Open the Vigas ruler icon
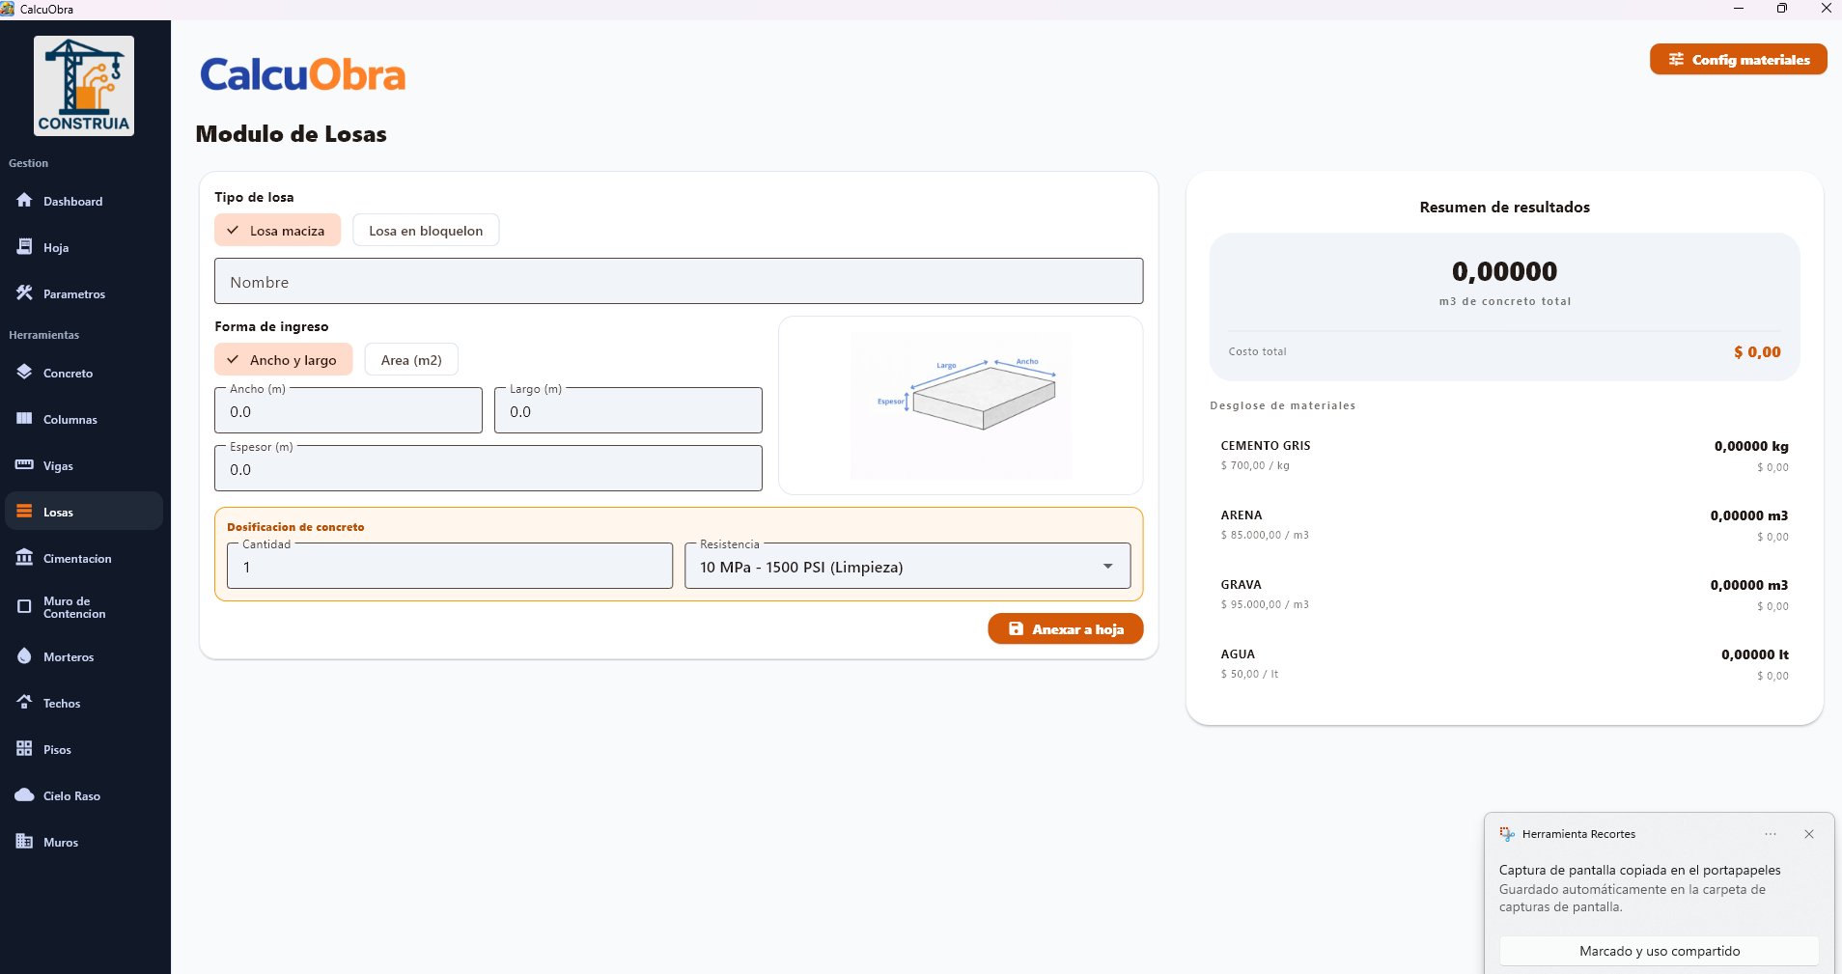Screen dimensions: 1842x974 tap(24, 465)
